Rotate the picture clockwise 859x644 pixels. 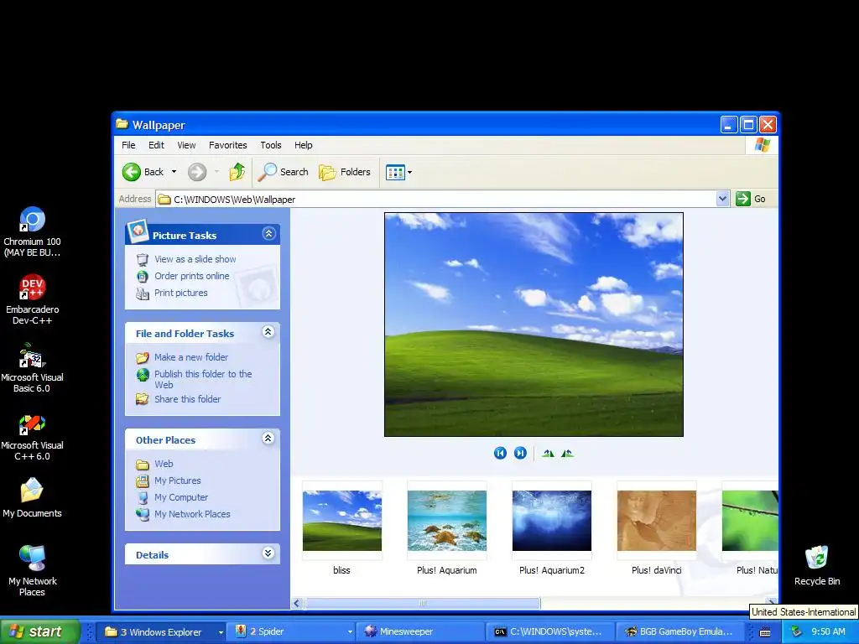click(548, 453)
